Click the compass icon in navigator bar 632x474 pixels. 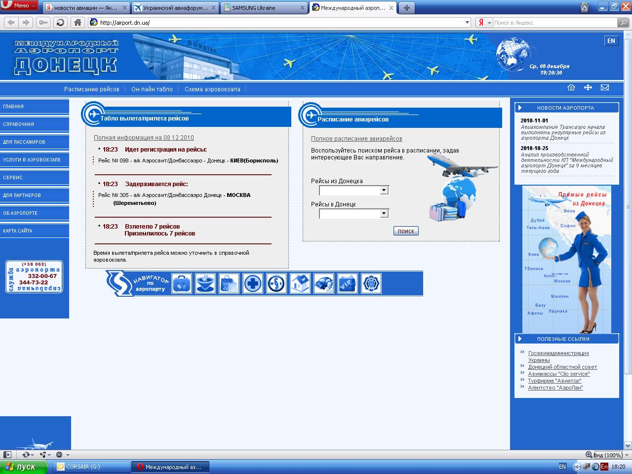pyautogui.click(x=276, y=283)
